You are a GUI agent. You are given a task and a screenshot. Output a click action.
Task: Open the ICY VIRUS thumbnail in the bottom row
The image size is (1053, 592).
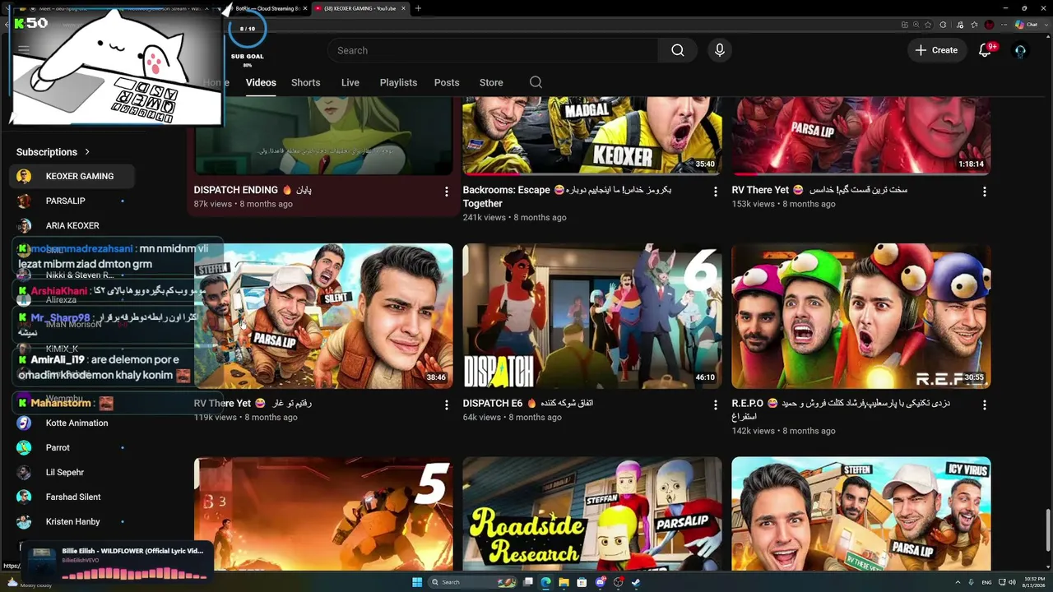(x=861, y=513)
